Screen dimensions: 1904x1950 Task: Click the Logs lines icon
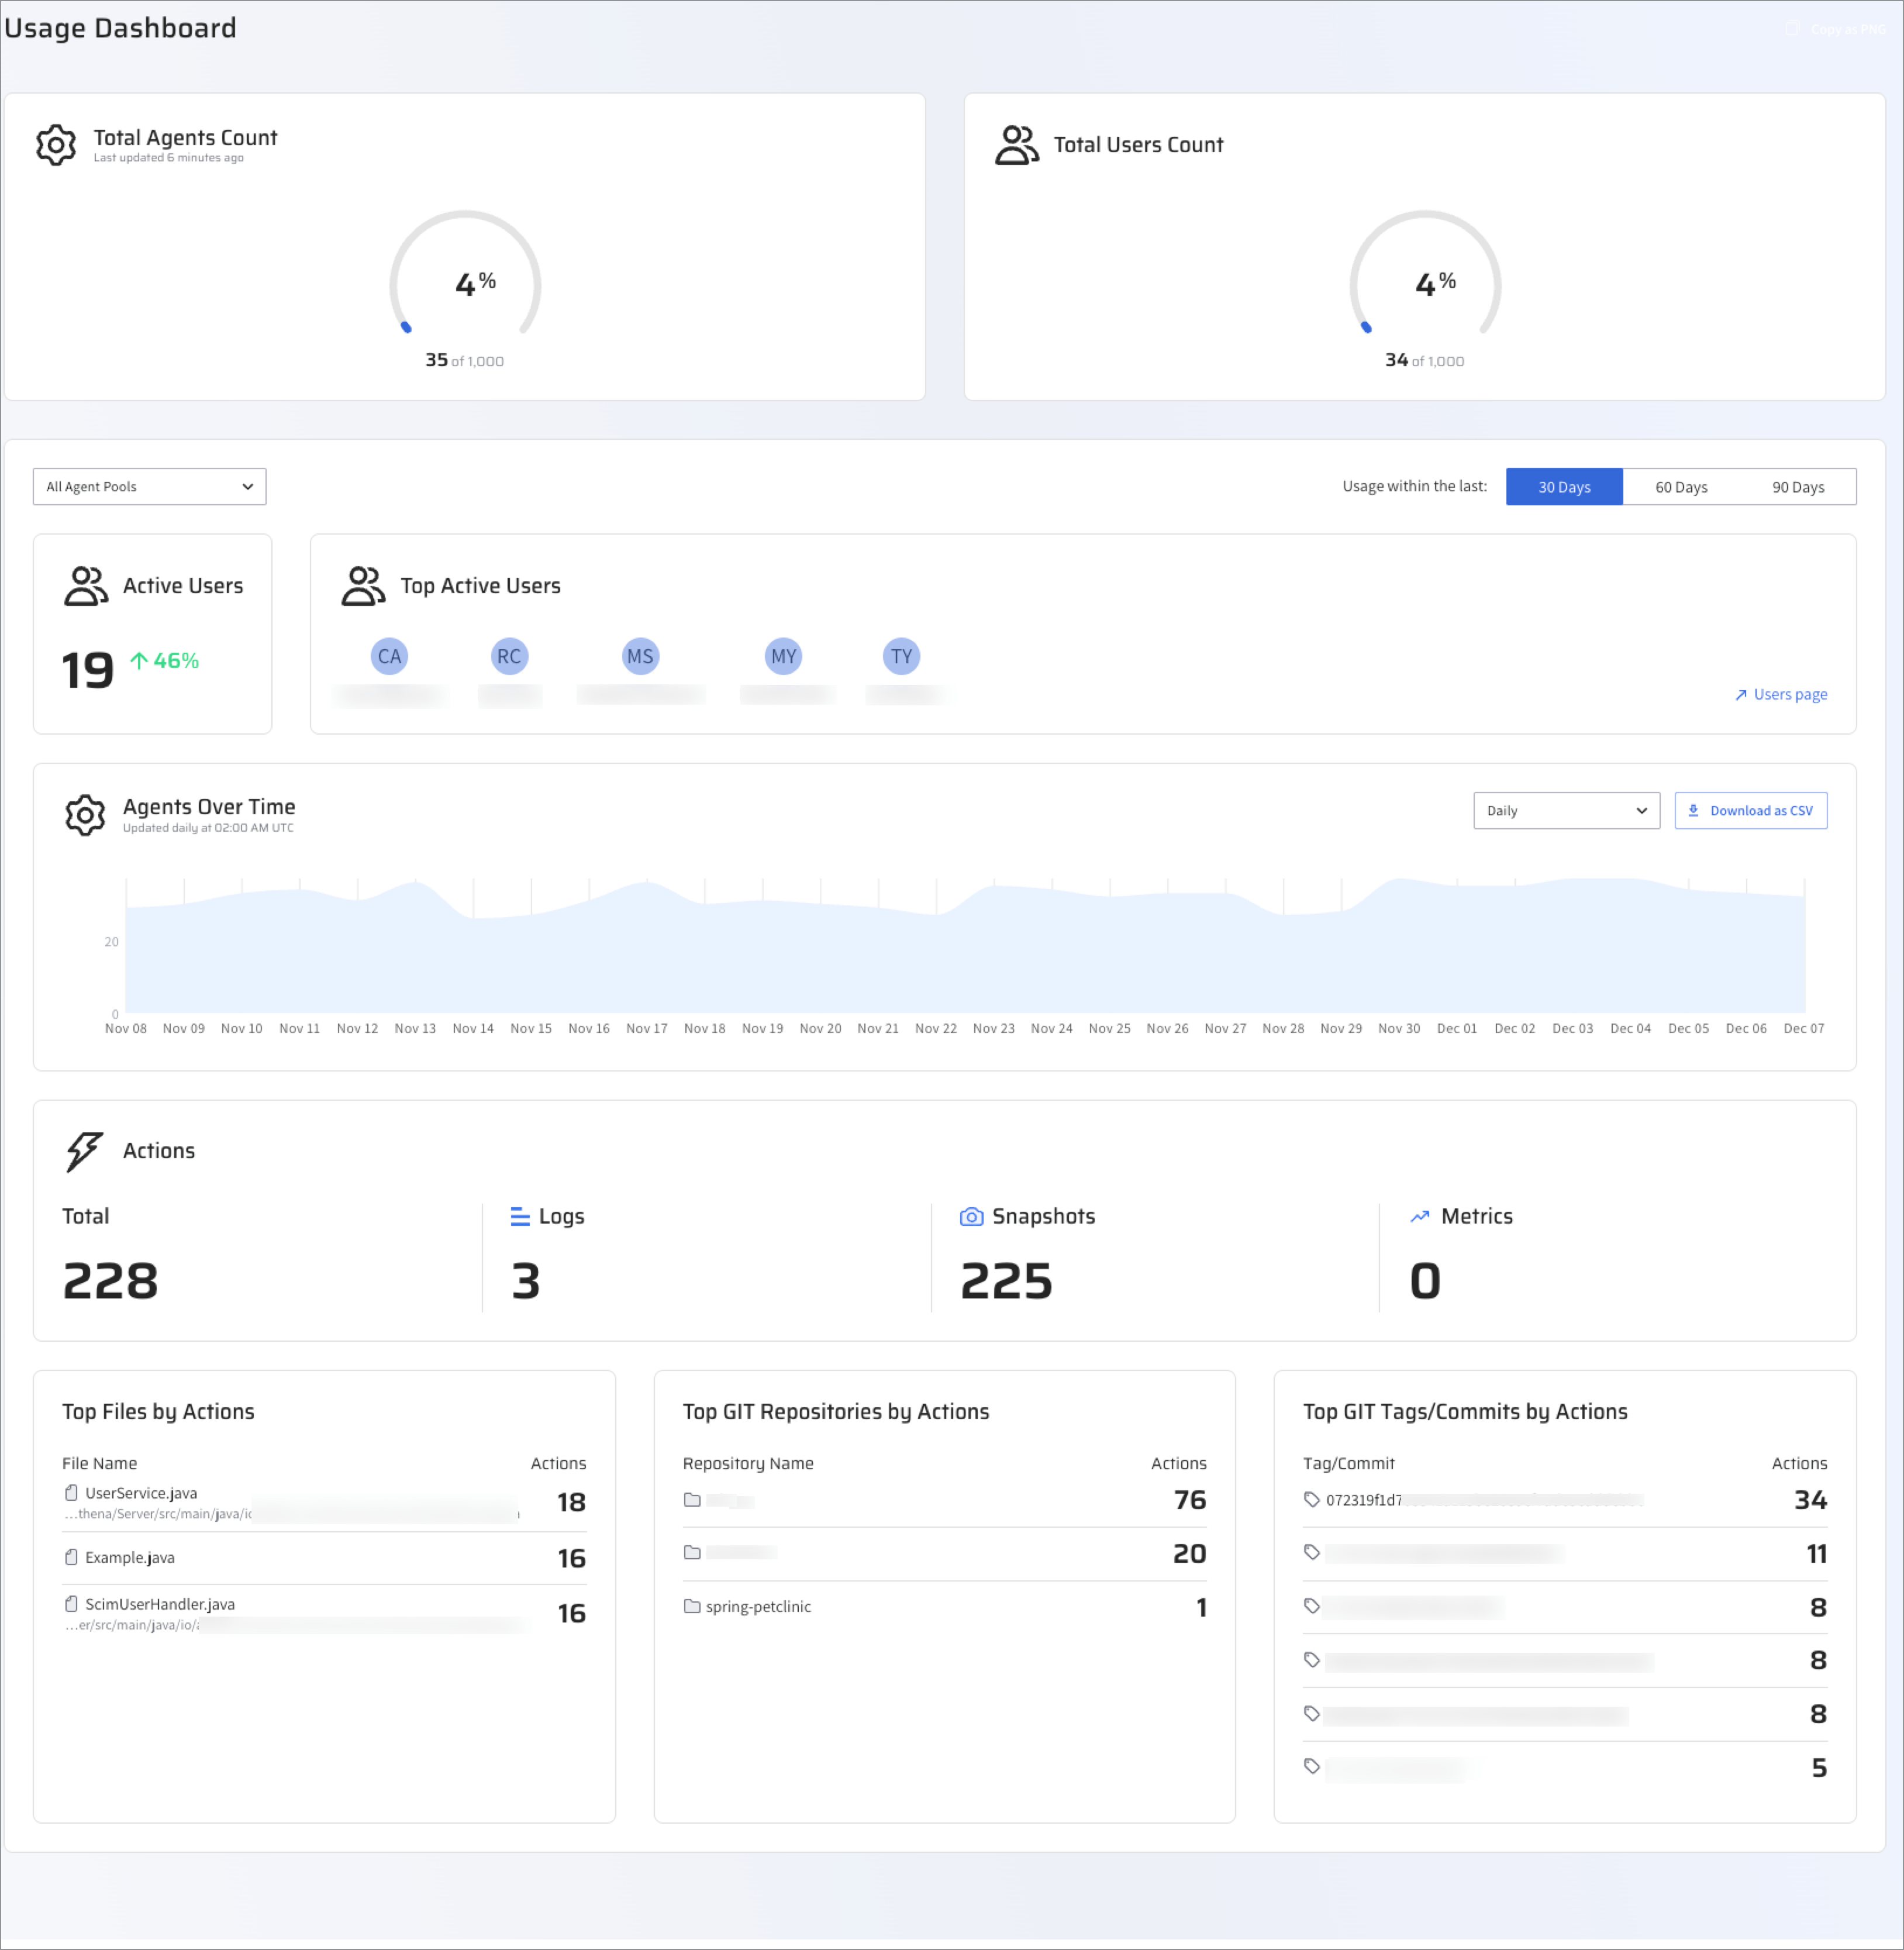520,1216
